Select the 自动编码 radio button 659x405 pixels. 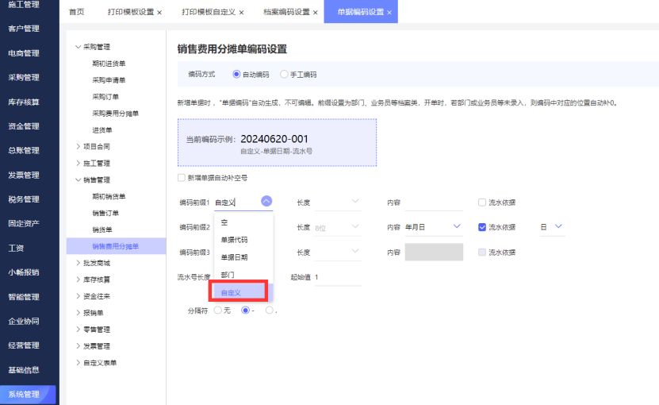[x=236, y=74]
